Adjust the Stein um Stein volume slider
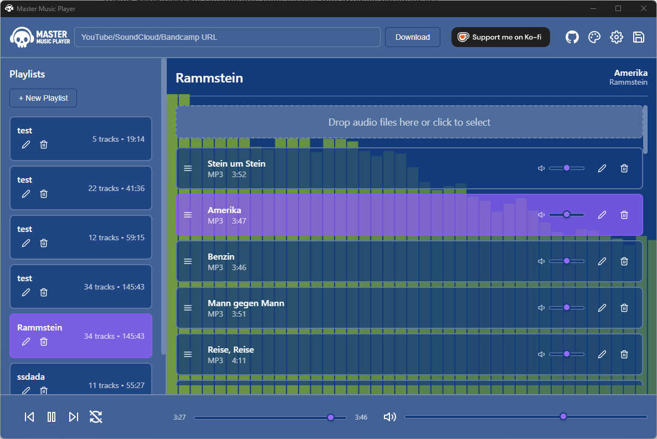The image size is (657, 439). pos(567,168)
